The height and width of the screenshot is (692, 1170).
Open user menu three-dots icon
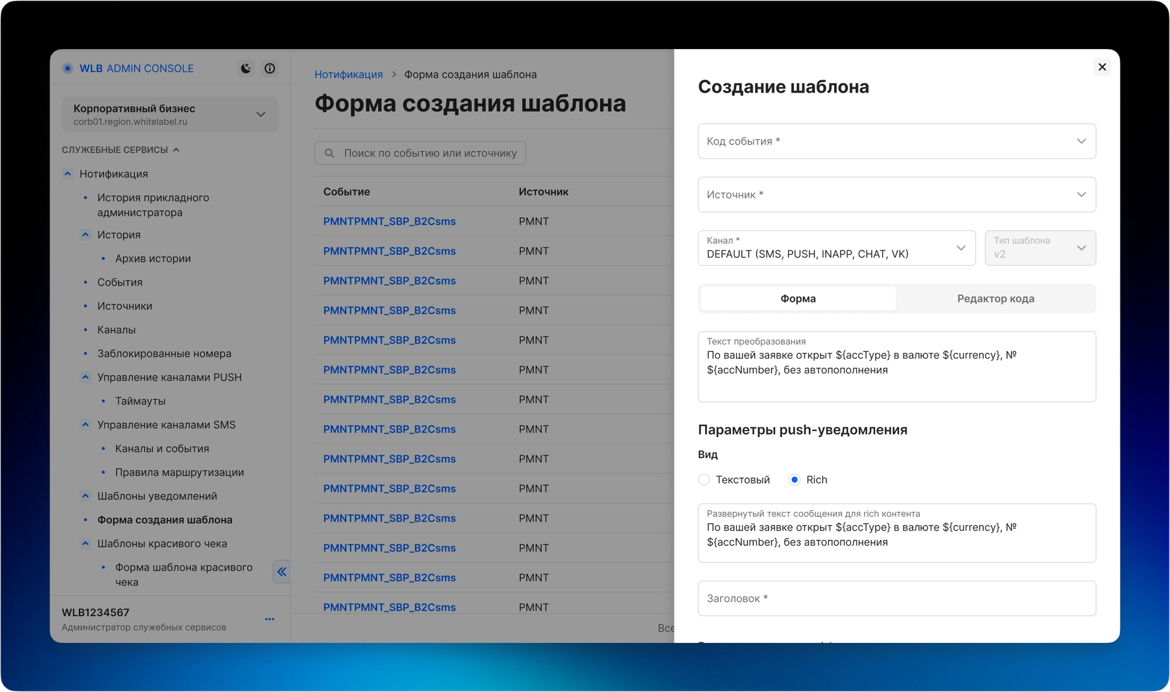pos(270,619)
